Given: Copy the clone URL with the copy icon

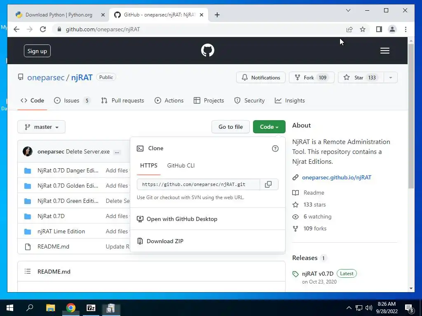Looking at the screenshot, I should (268, 184).
